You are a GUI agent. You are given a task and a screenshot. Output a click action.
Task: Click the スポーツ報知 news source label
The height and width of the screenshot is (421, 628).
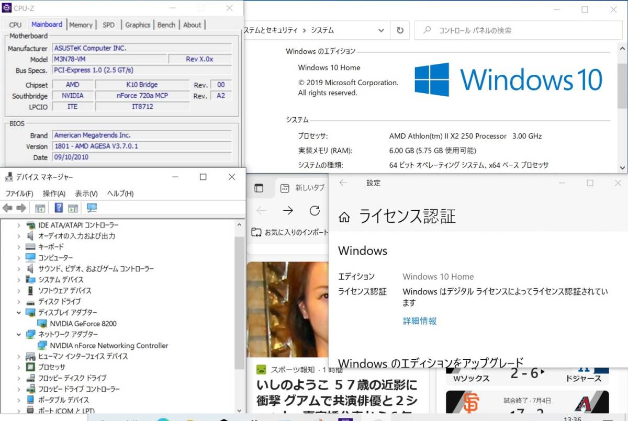tap(293, 369)
